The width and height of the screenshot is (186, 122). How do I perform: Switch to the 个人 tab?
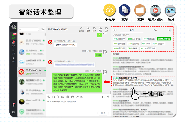pyautogui.click(x=155, y=30)
